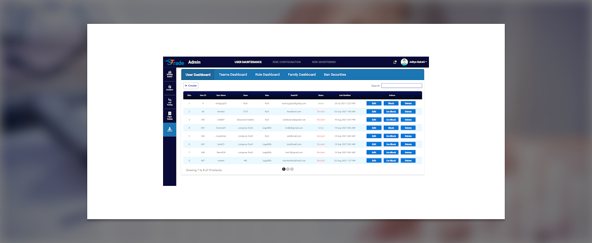Screen dimensions: 592x243
Task: Delete the user in row 7
Action: [408, 153]
